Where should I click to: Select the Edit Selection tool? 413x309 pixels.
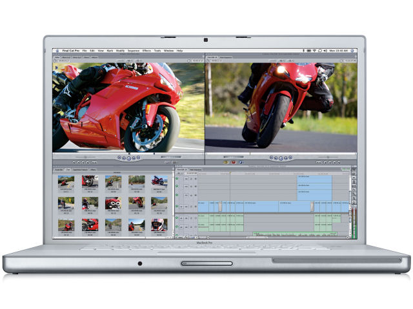(354, 174)
